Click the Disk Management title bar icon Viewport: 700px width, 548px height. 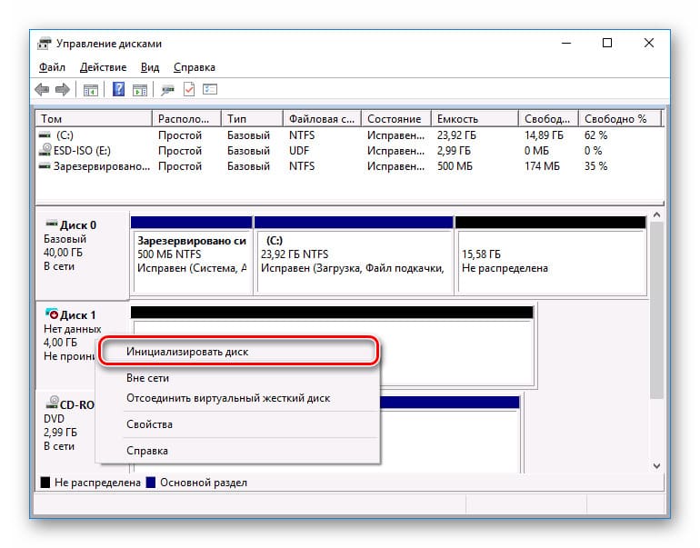[x=45, y=44]
